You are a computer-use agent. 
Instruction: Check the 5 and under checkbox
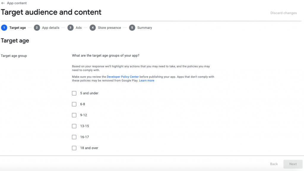pyautogui.click(x=74, y=93)
